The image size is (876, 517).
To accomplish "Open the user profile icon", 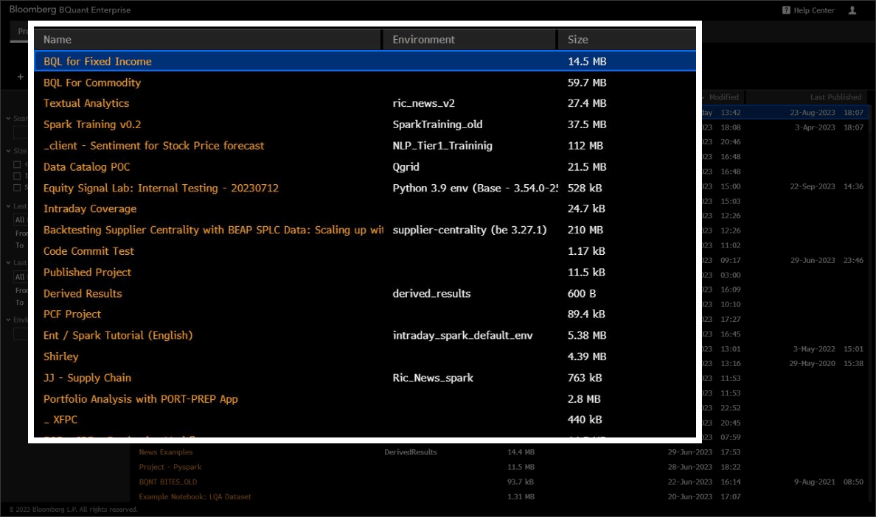I will 853,10.
